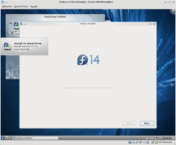Click VirtualBox hard disk activity indicator

(x=130, y=142)
